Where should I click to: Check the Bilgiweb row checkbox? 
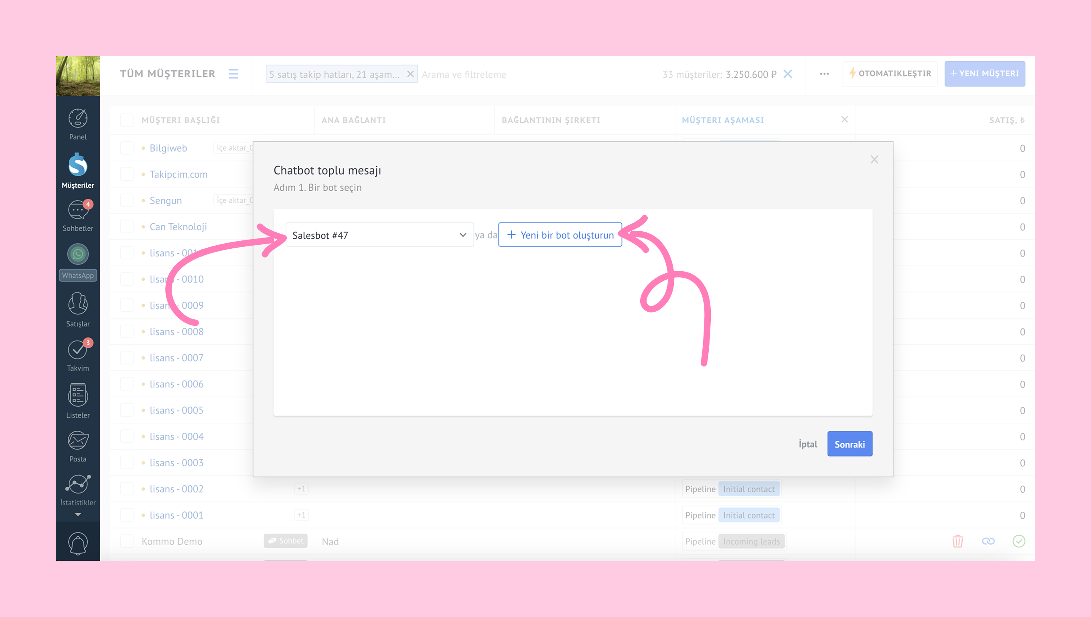(127, 148)
